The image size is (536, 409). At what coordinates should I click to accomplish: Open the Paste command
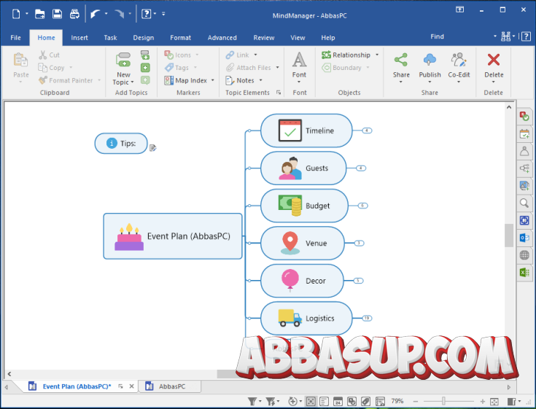[21, 68]
